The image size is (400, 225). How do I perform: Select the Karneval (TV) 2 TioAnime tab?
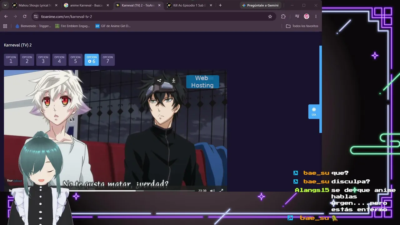(137, 5)
